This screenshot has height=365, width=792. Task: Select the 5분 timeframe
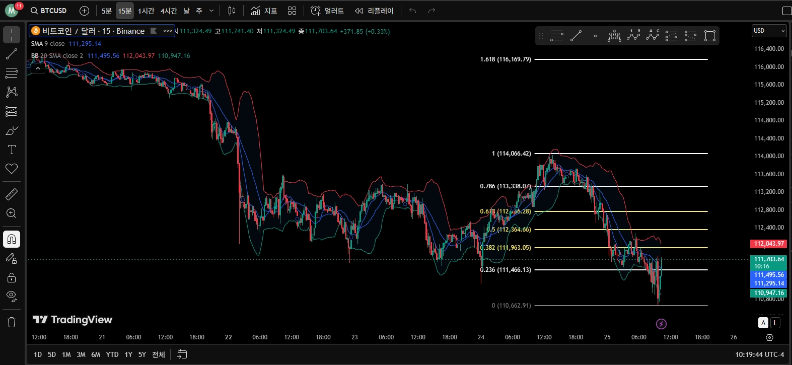tap(107, 11)
